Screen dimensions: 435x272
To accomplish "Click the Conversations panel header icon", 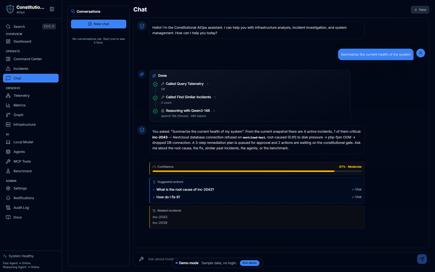I will pyautogui.click(x=73, y=11).
